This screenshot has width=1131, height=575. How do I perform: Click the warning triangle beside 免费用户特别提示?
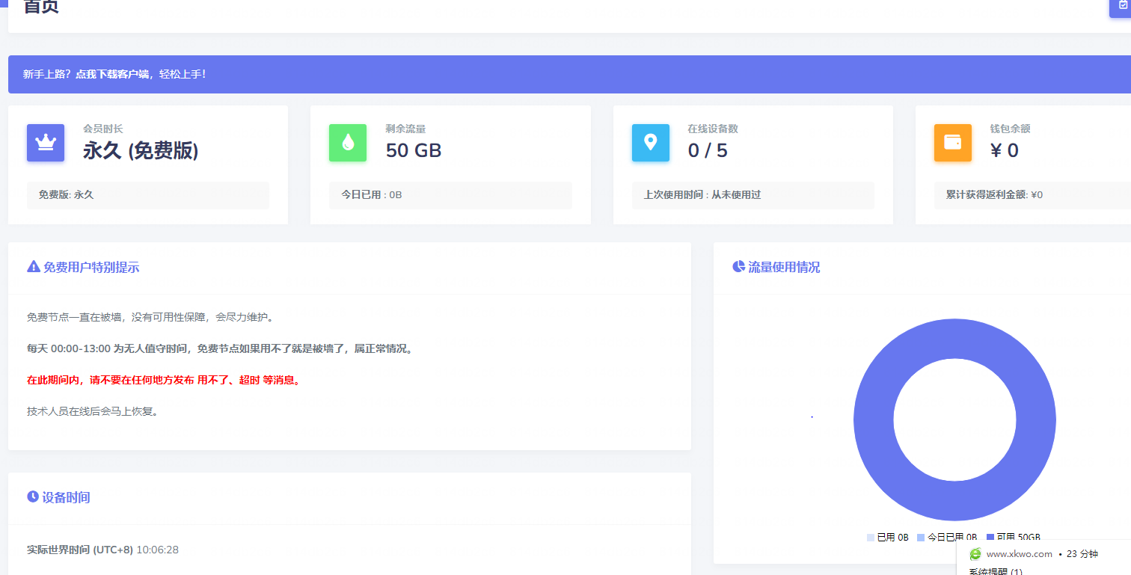33,267
